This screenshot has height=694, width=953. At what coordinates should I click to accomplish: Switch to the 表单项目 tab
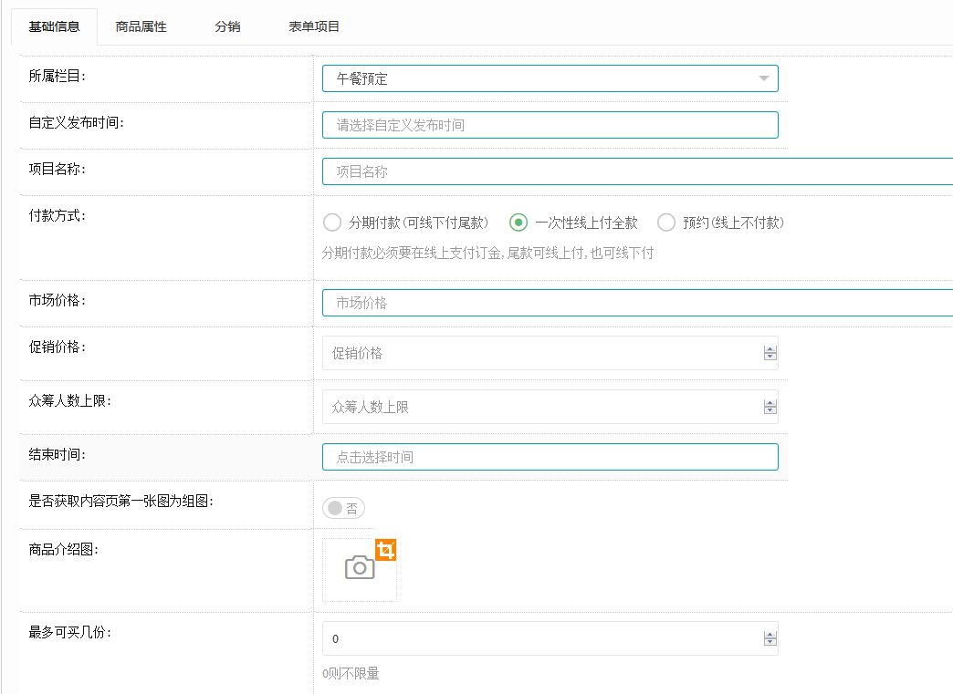(314, 26)
